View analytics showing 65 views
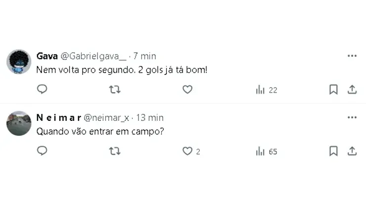The height and width of the screenshot is (206, 366). pos(266,152)
